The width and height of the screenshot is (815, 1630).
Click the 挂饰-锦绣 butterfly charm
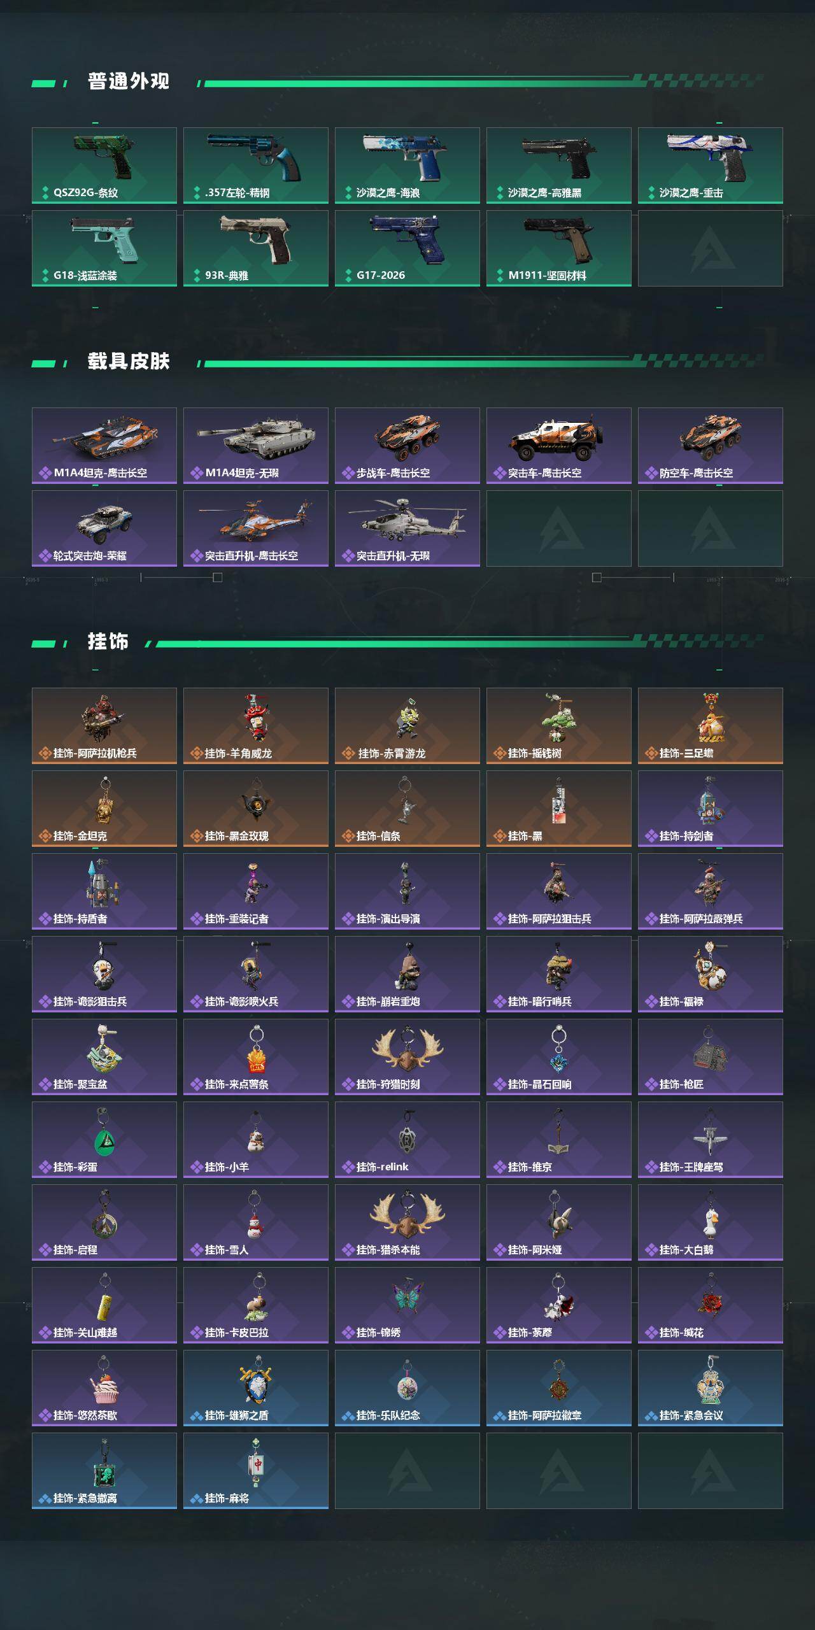click(407, 1297)
